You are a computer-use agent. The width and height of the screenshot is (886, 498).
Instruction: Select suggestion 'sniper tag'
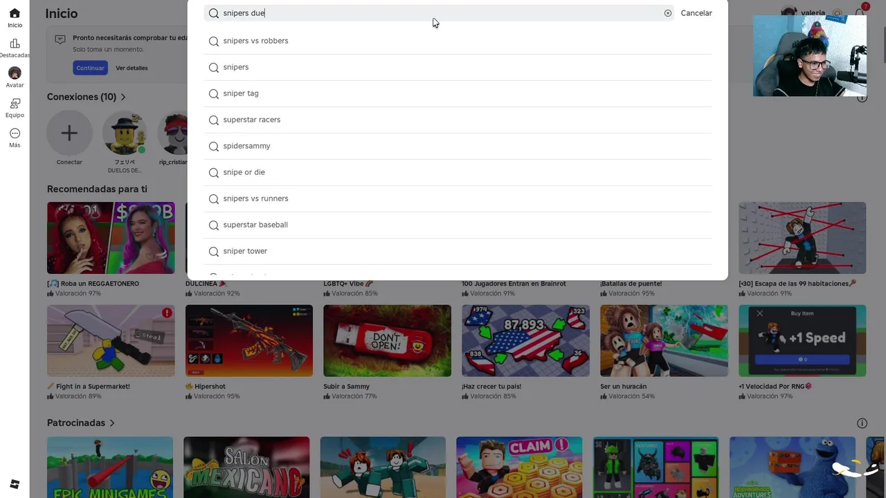point(458,93)
